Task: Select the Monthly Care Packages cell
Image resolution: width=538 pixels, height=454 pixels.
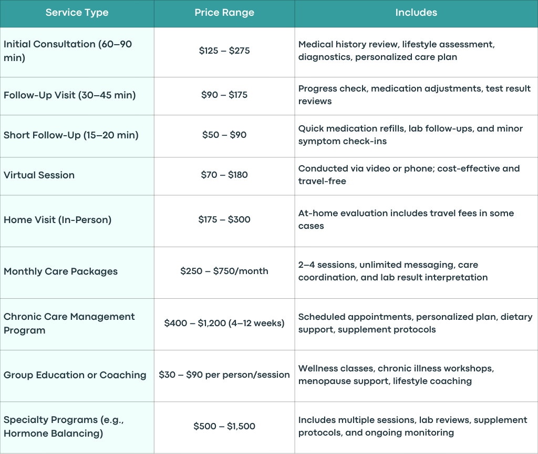Action: point(77,273)
